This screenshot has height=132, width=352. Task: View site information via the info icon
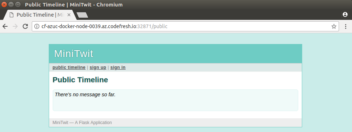click(x=36, y=26)
